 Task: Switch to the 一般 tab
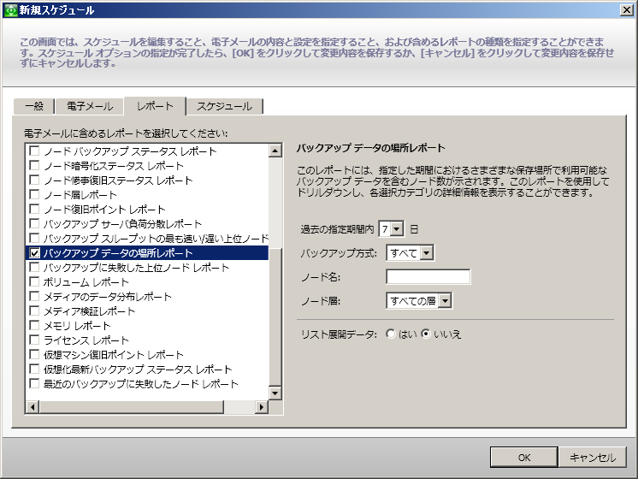pos(34,106)
